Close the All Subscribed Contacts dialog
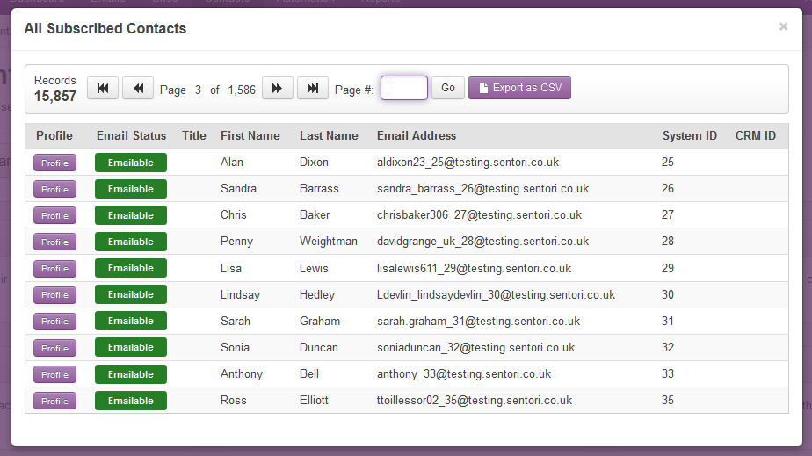Screen dimensions: 812x456 [x=784, y=26]
